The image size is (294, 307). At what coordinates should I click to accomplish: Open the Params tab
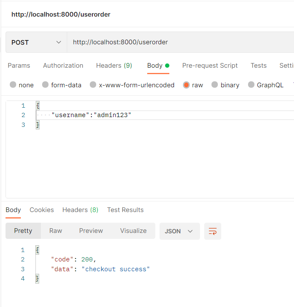pos(19,66)
